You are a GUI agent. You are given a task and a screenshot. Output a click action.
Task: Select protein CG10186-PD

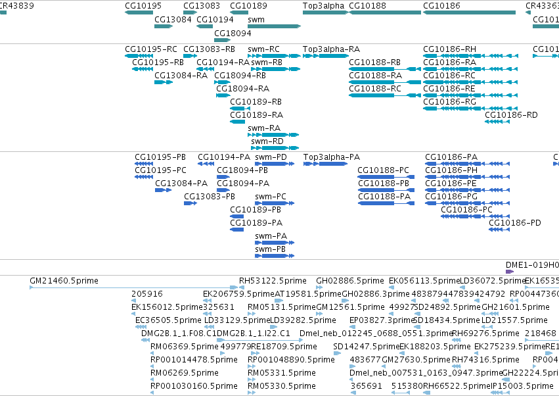[499, 230]
